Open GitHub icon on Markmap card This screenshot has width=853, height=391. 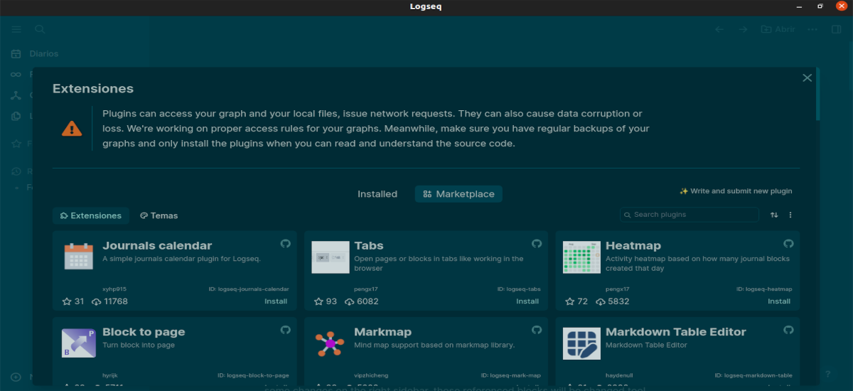pyautogui.click(x=537, y=329)
